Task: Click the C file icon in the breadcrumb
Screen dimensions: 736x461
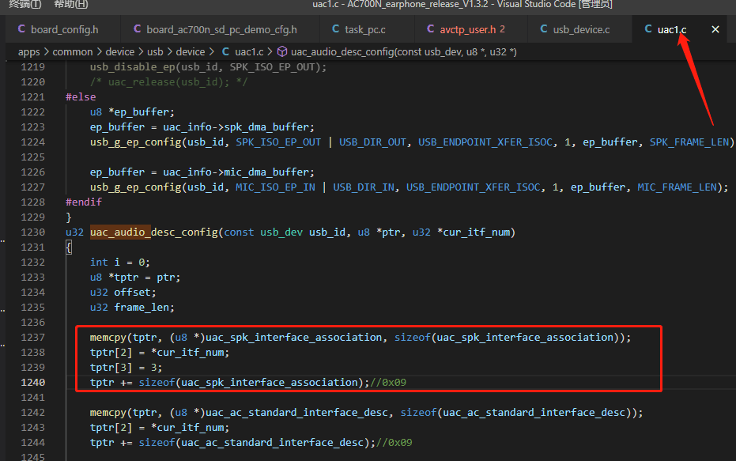Action: [226, 51]
